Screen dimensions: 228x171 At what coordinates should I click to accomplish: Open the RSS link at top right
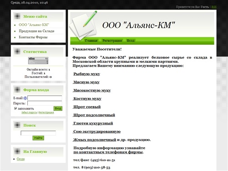(x=214, y=7)
